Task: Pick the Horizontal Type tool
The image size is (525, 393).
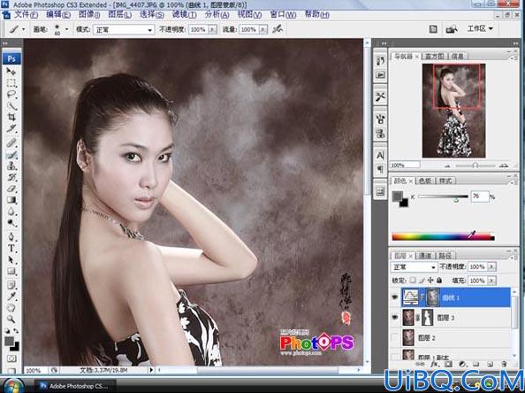Action: (11, 249)
